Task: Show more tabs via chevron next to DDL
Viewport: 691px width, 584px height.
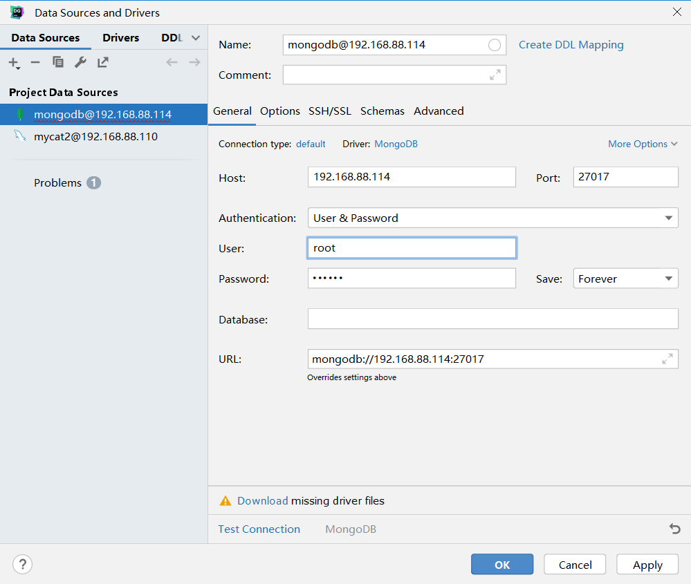Action: [196, 38]
